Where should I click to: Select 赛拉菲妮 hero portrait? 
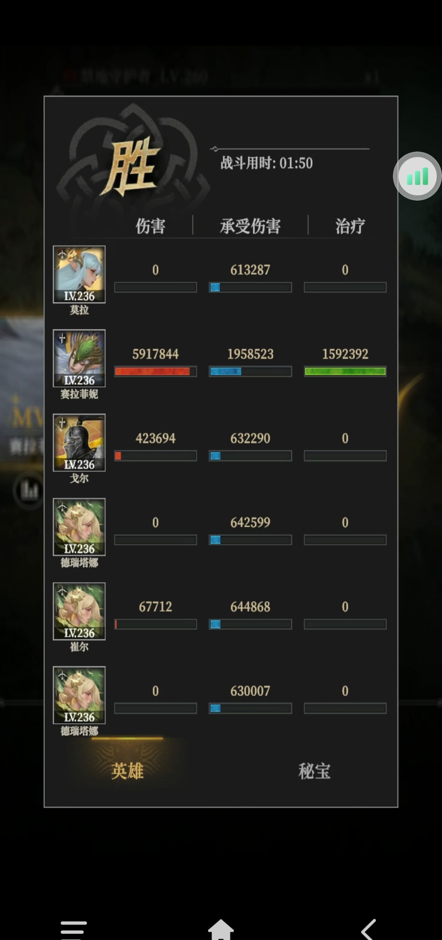(79, 358)
